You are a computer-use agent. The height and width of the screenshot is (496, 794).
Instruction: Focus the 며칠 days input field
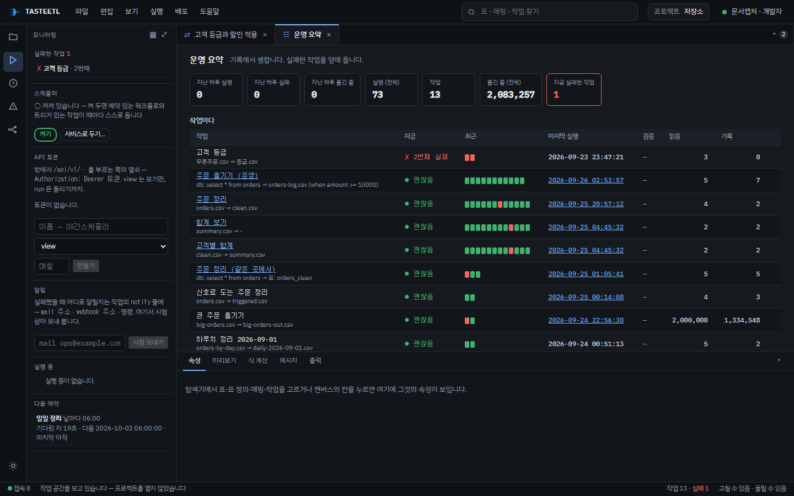coord(52,266)
